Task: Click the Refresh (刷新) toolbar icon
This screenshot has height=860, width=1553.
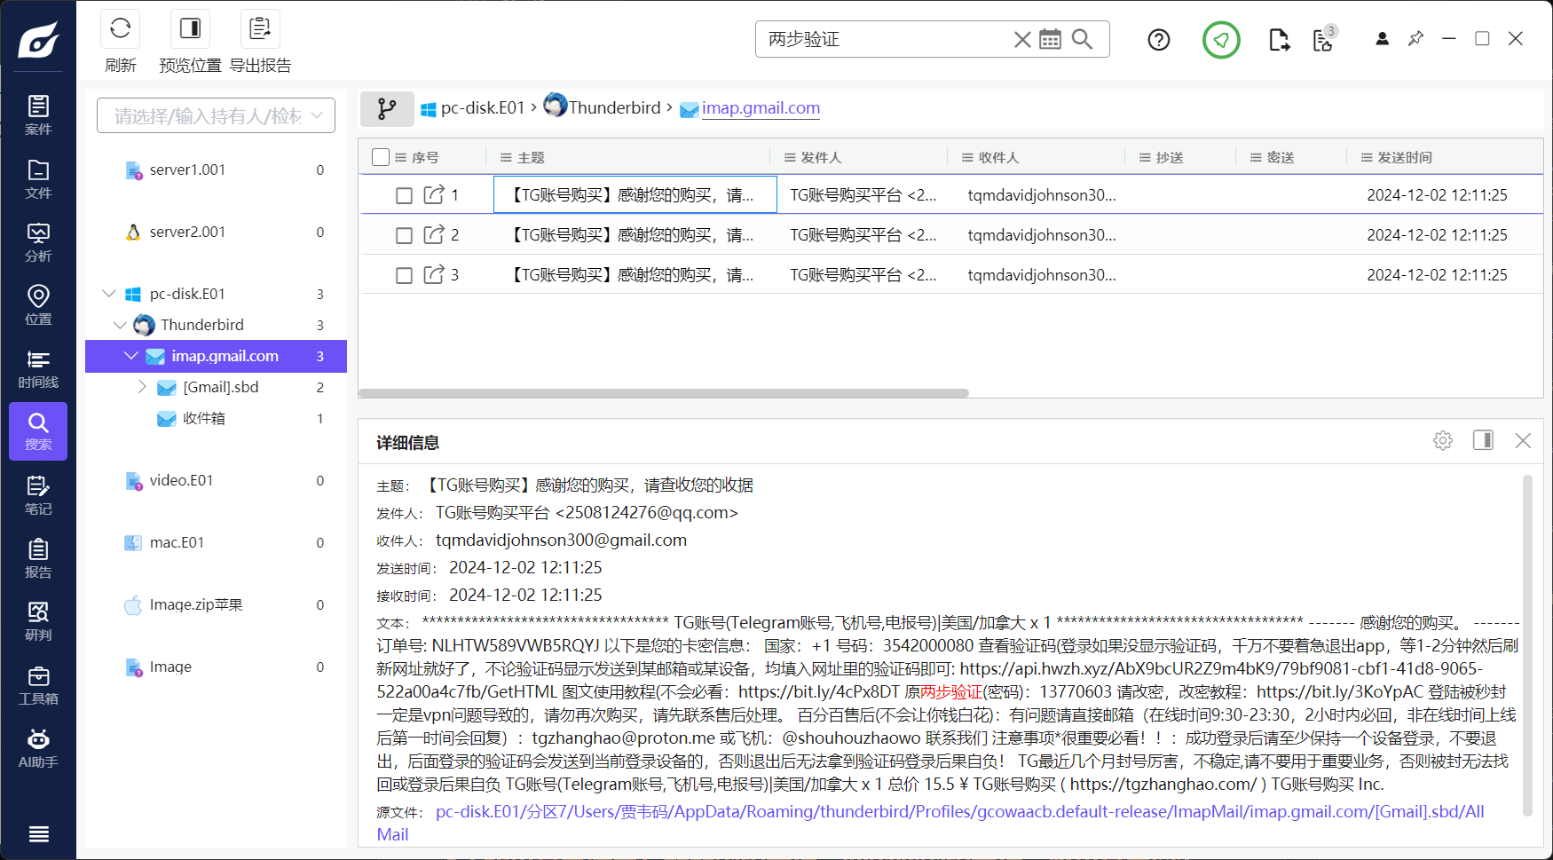Action: [x=121, y=29]
